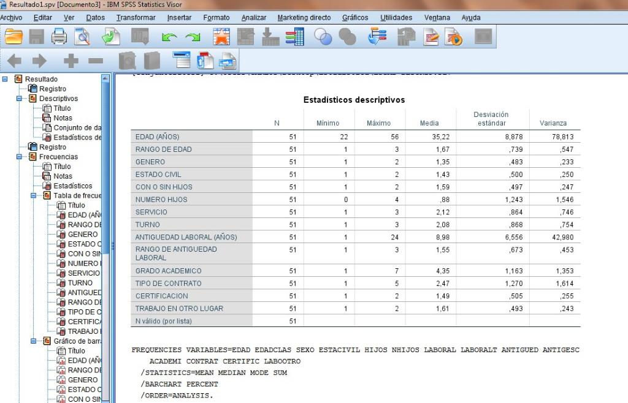The image size is (628, 403).
Task: Insert title using the toolbar icon
Action: tap(205, 61)
